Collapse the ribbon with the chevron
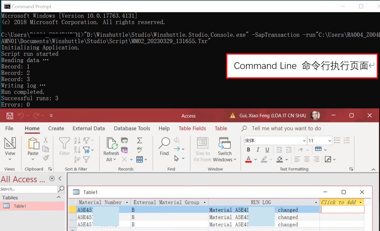This screenshot has width=380, height=231. tap(373, 169)
